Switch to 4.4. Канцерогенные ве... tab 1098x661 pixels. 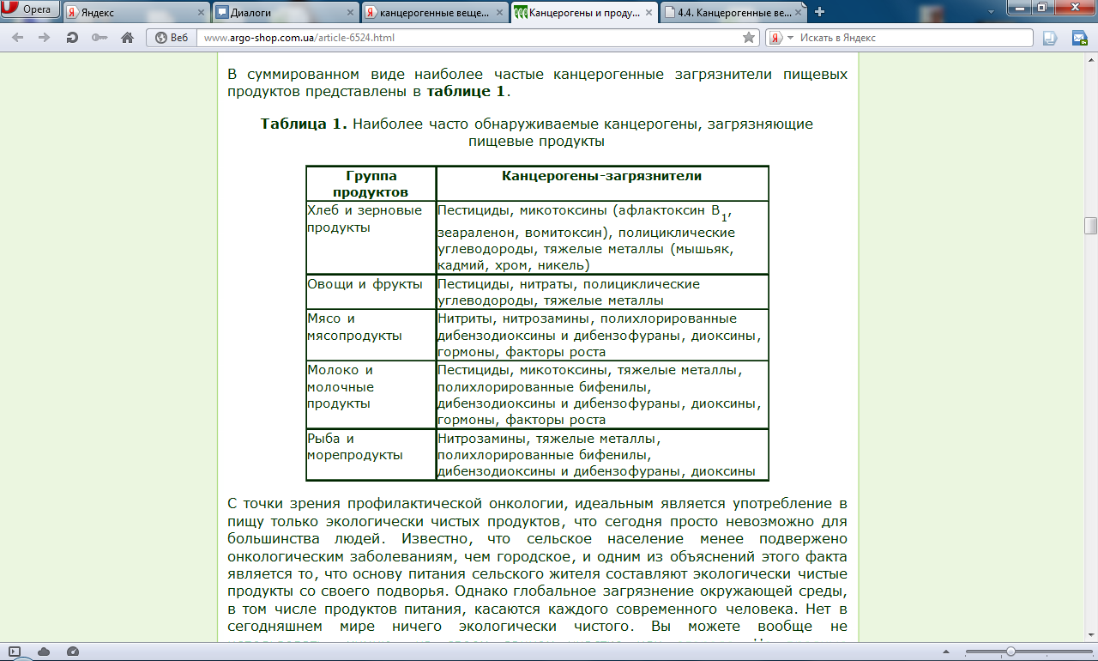tap(734, 13)
